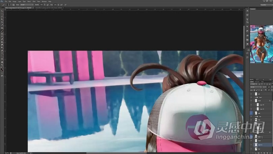Lock transparent pixels in Layers panel
Screen dimensions: 273x154
click(x=254, y=90)
